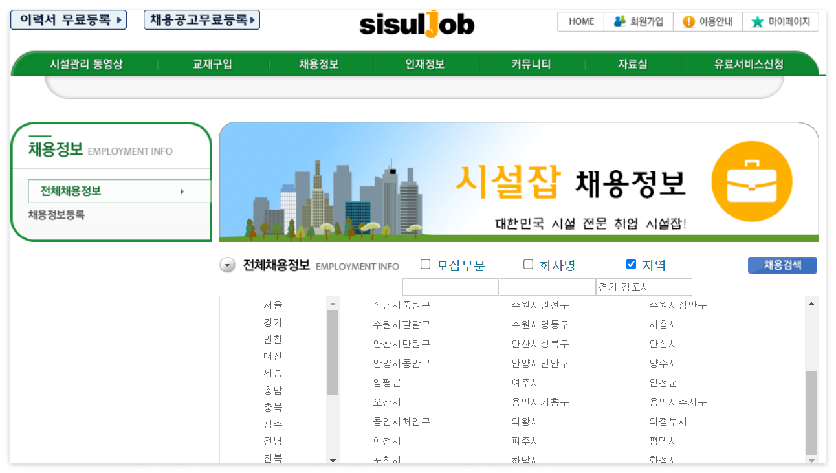Click the 이용안내 exclamation icon
This screenshot has height=473, width=836.
click(x=688, y=21)
